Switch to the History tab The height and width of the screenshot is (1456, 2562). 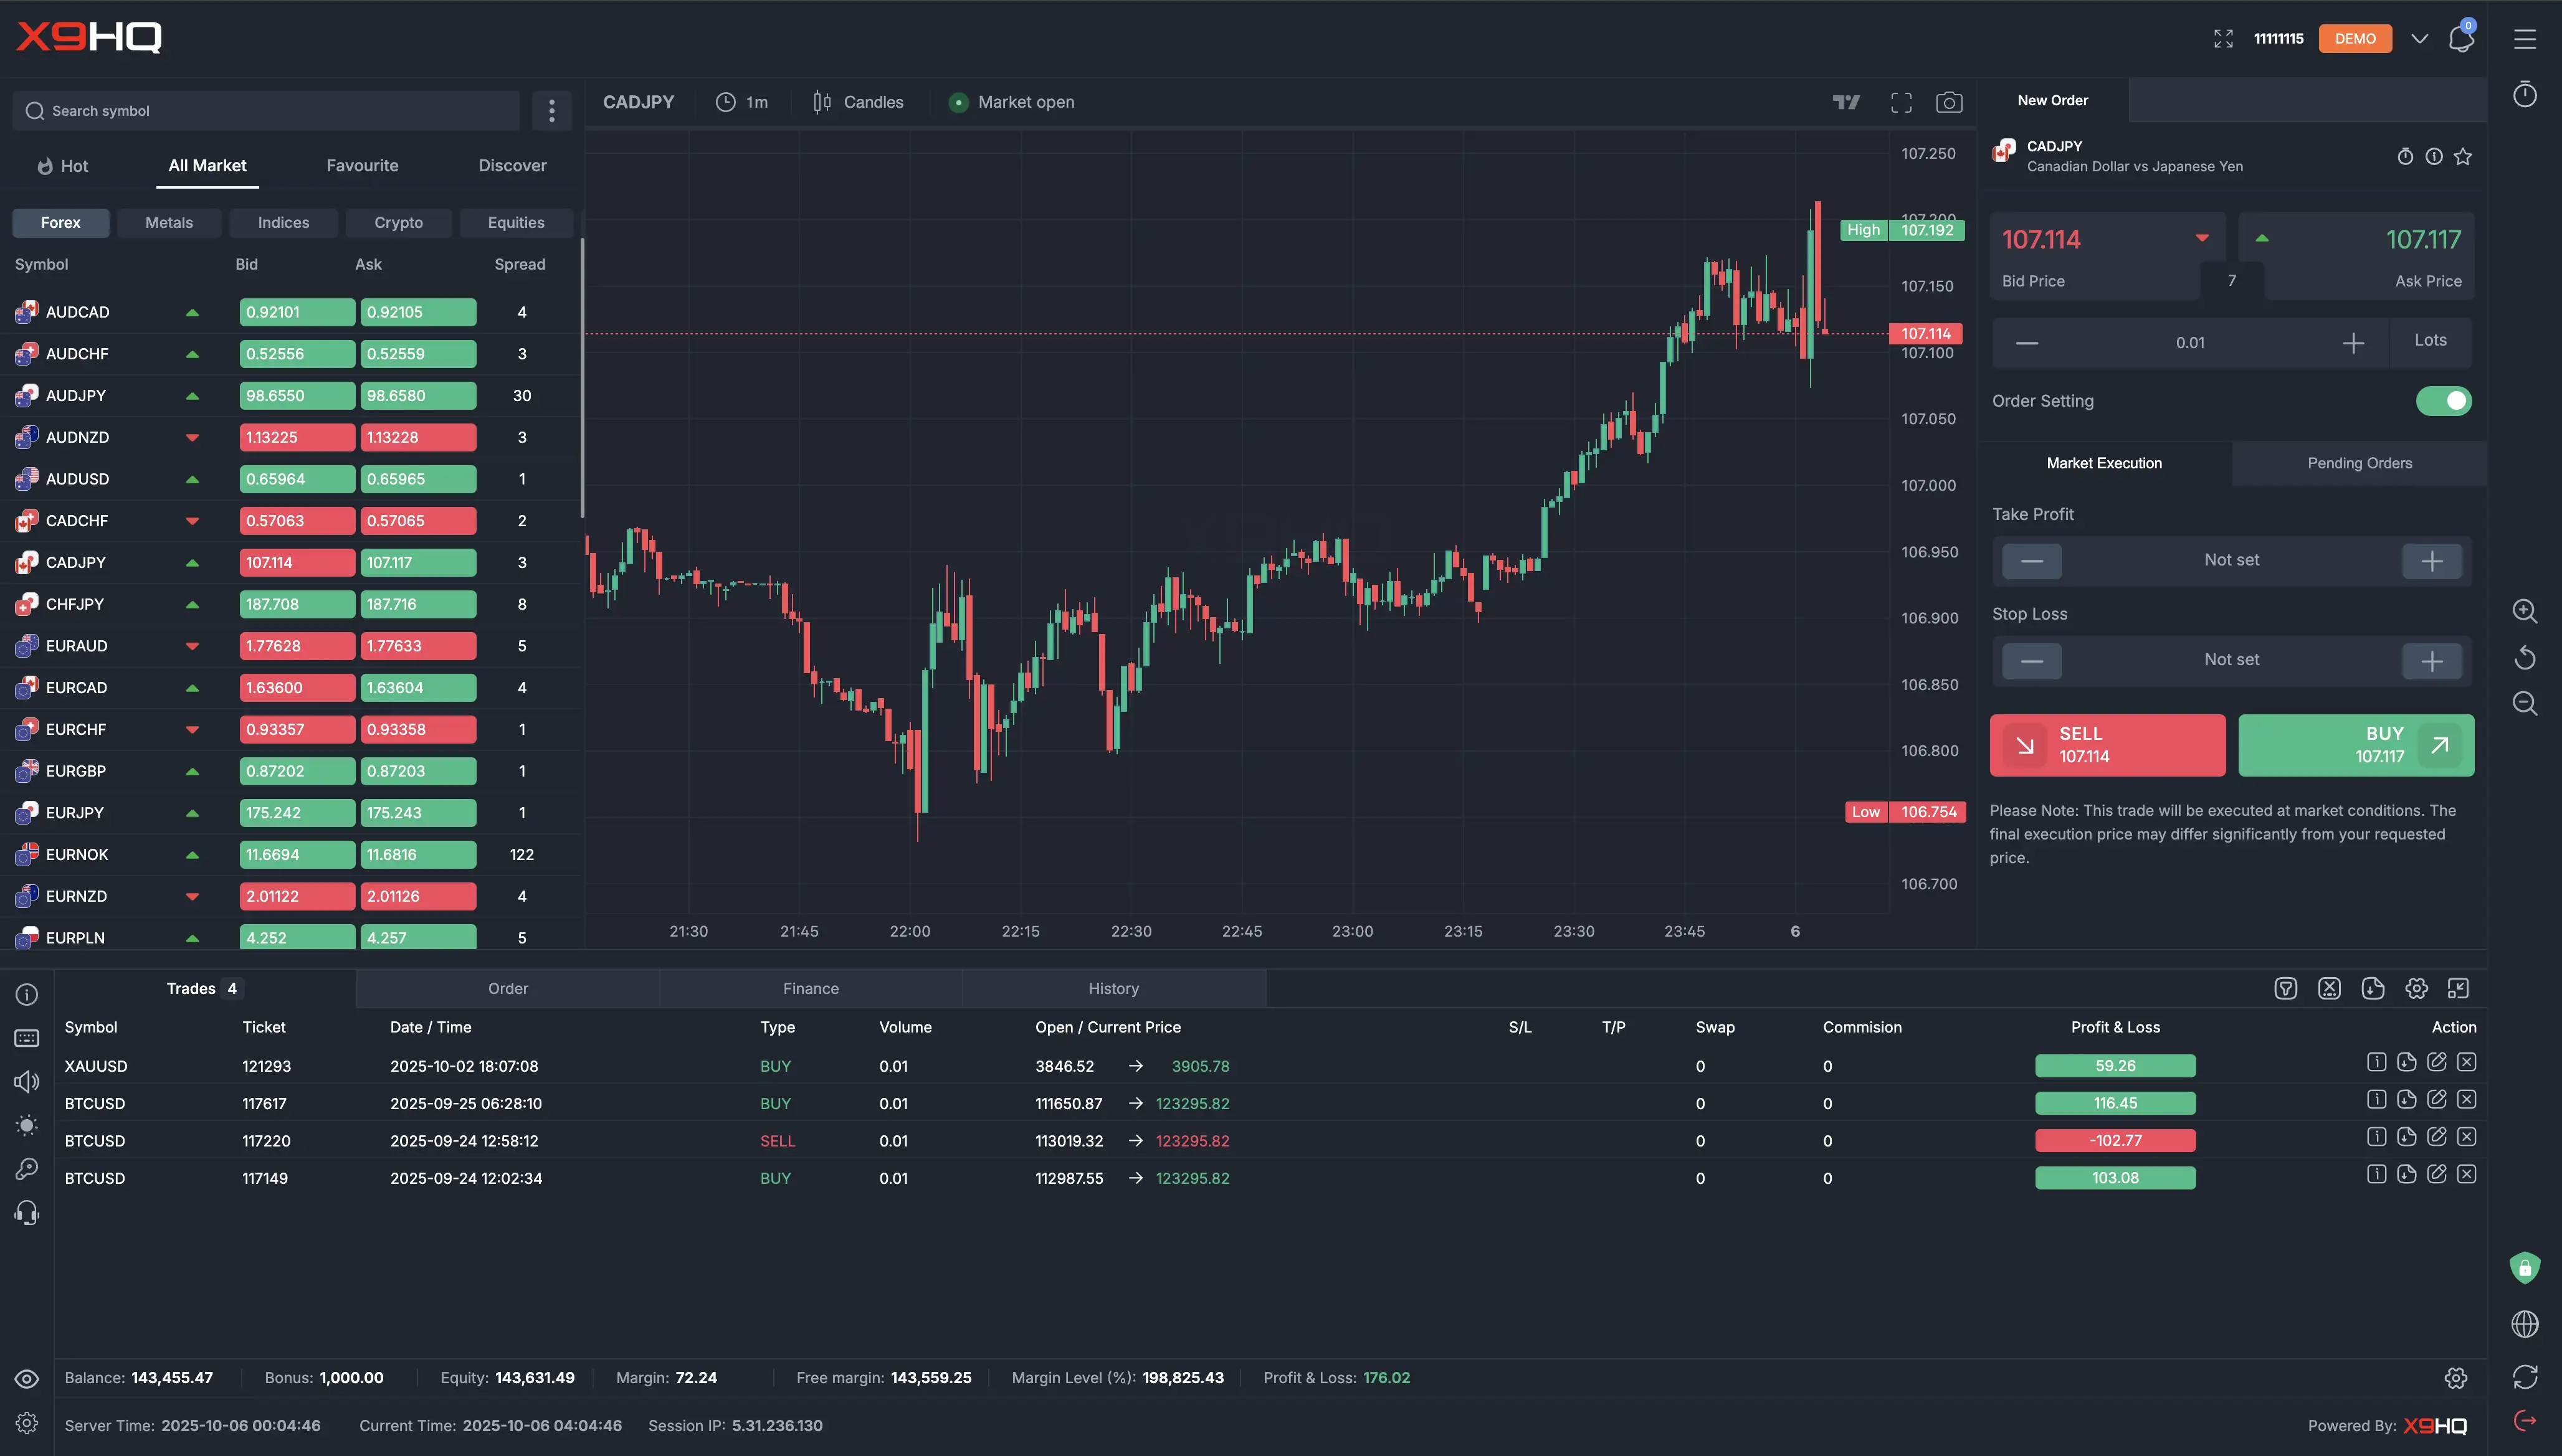point(1112,988)
